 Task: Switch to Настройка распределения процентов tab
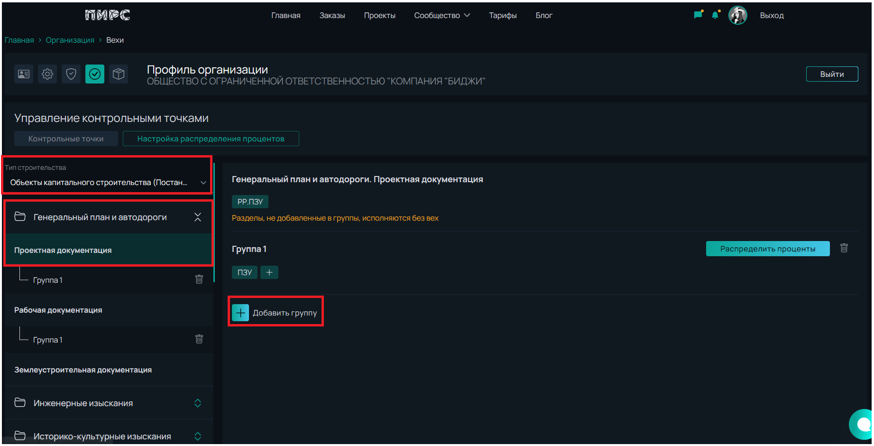pyautogui.click(x=211, y=139)
